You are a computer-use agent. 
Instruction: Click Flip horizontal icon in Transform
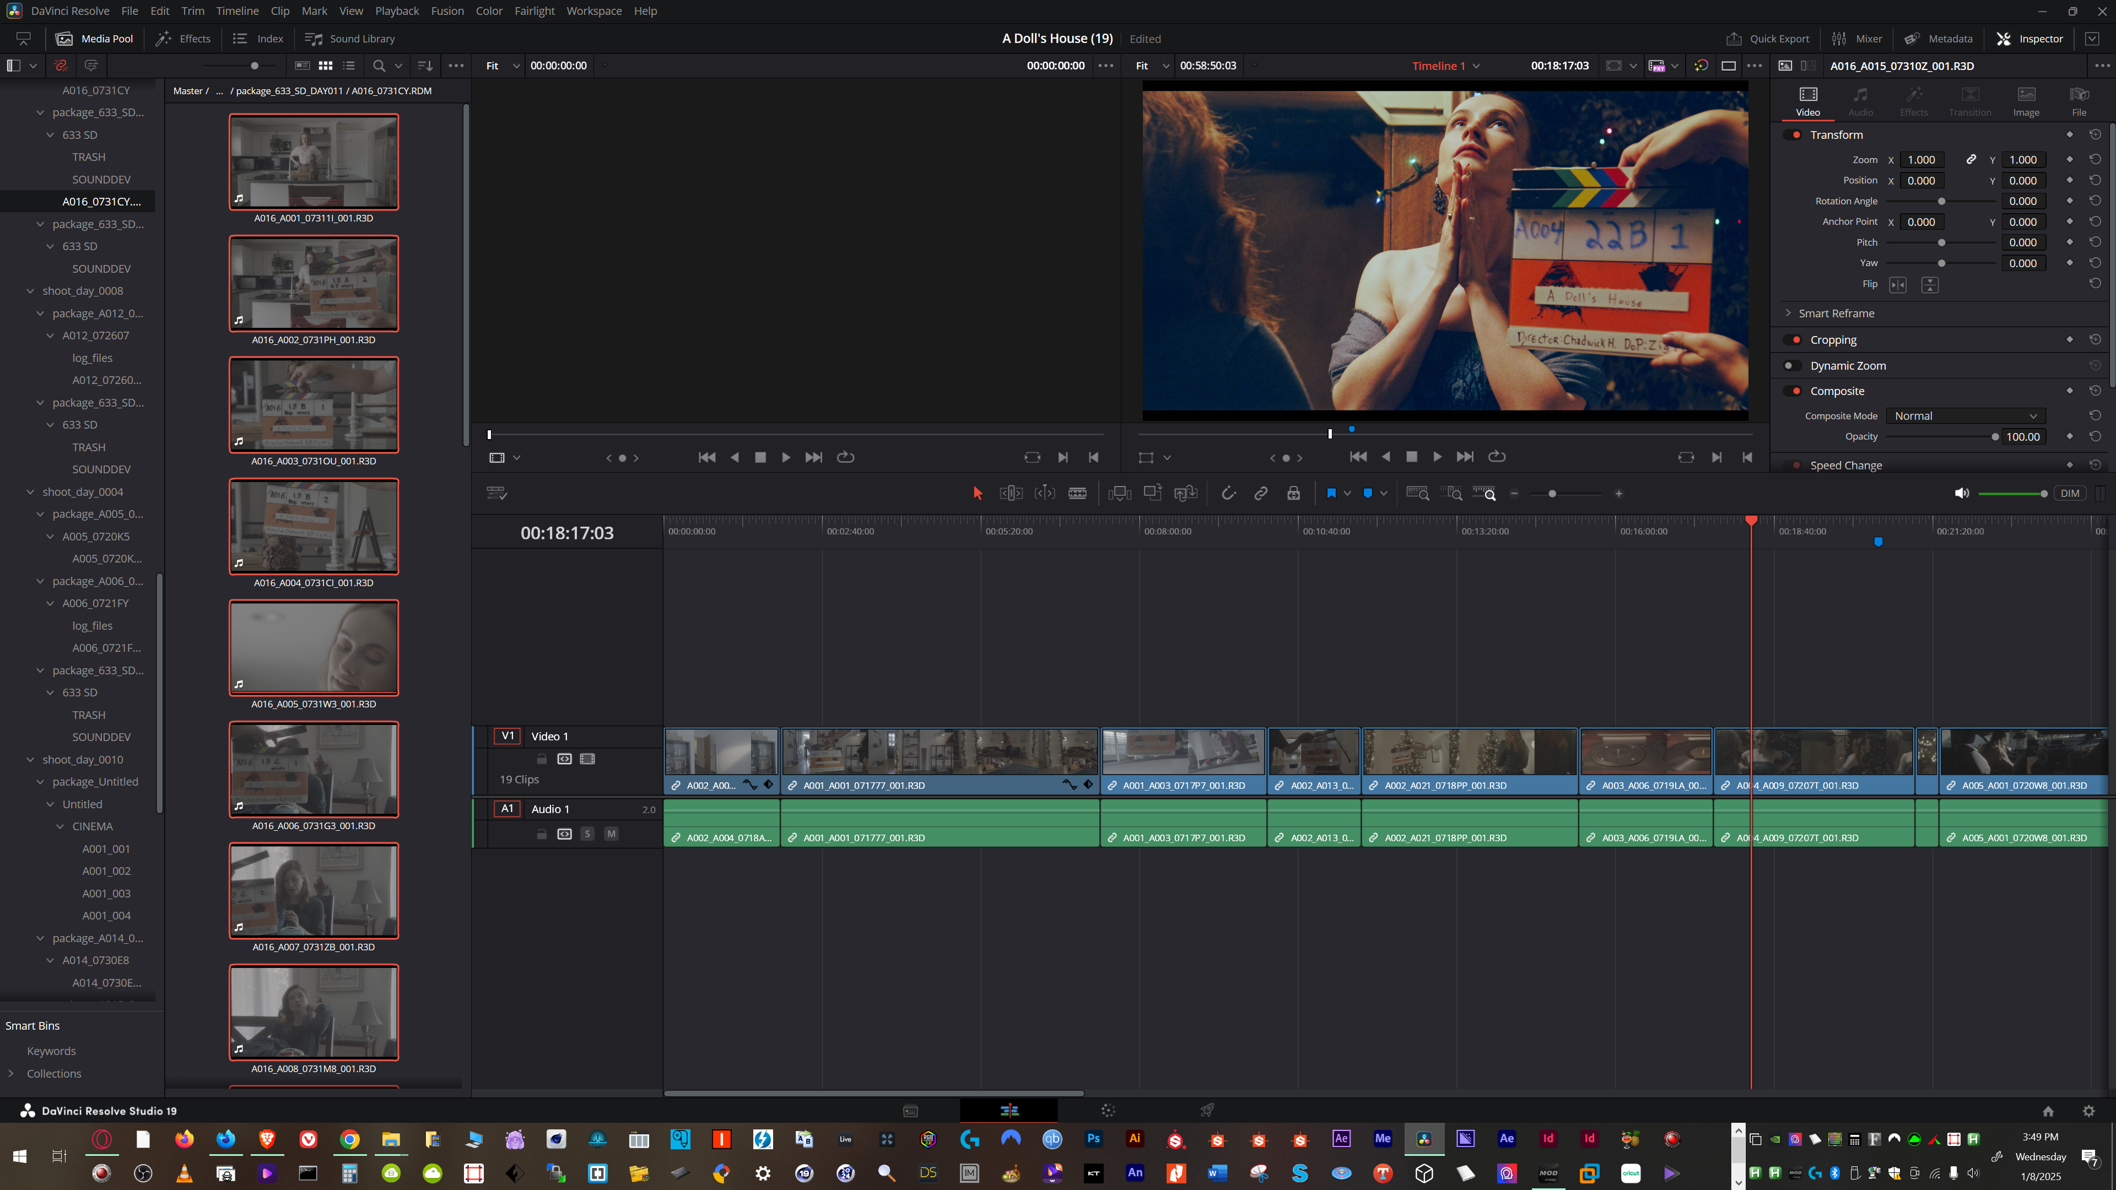[1897, 285]
